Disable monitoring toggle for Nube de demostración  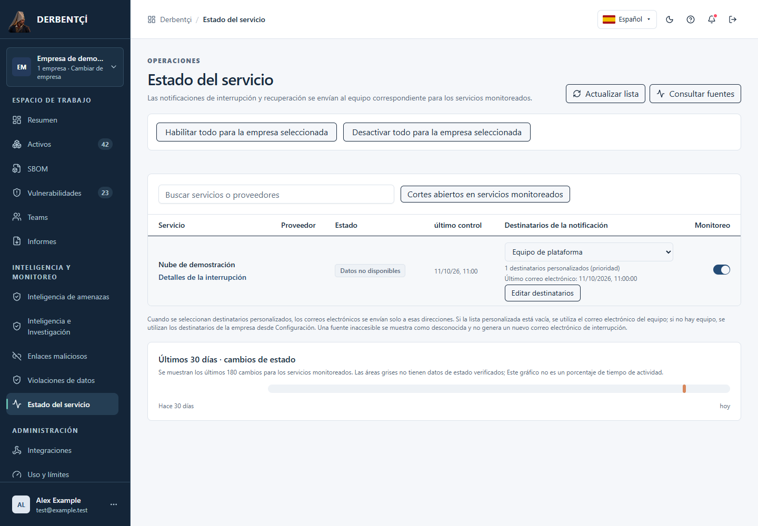click(722, 270)
